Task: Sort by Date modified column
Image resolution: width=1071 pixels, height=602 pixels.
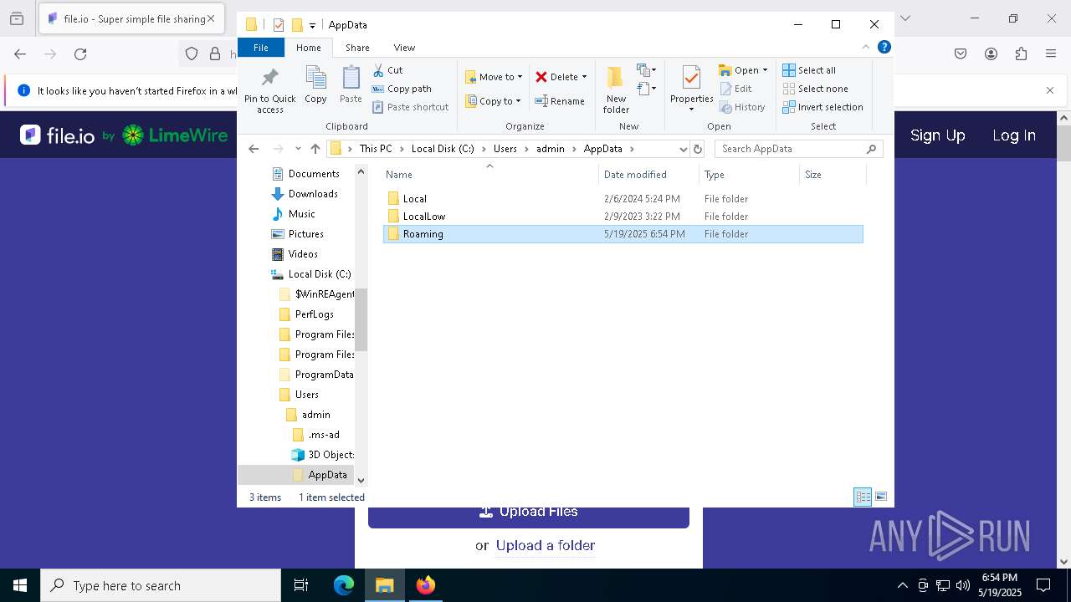Action: 648,175
